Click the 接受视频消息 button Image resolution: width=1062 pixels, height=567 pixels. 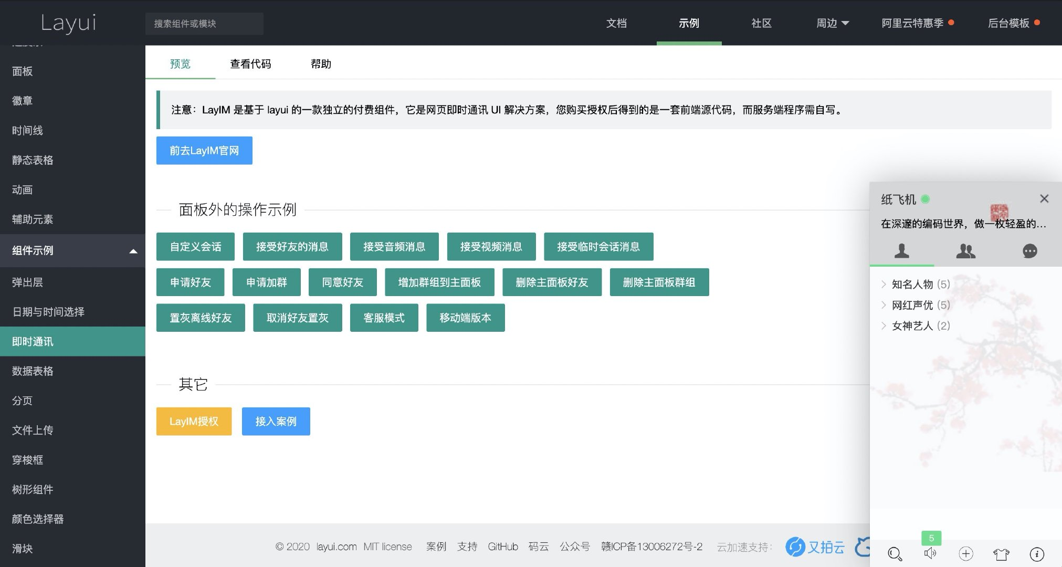[x=491, y=247]
